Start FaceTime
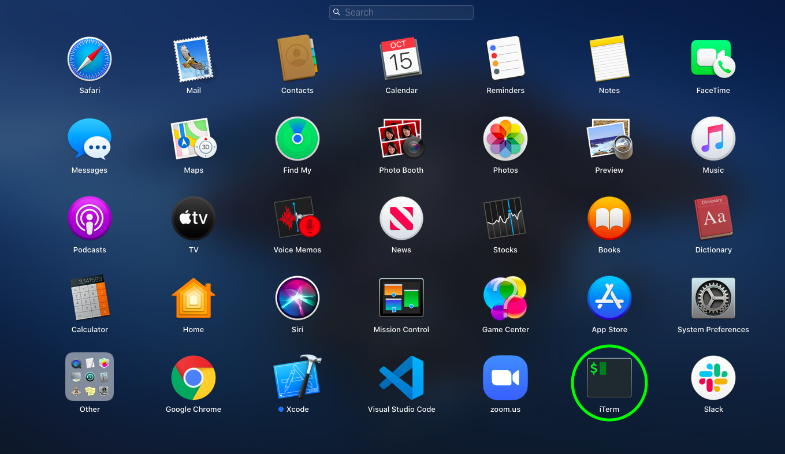This screenshot has width=785, height=454. 713,59
